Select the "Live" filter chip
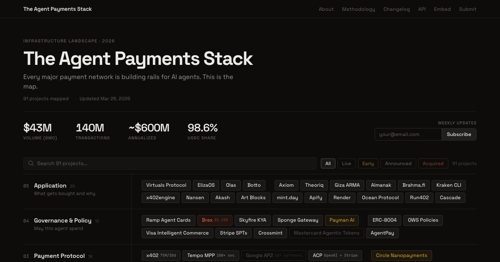 pyautogui.click(x=346, y=163)
